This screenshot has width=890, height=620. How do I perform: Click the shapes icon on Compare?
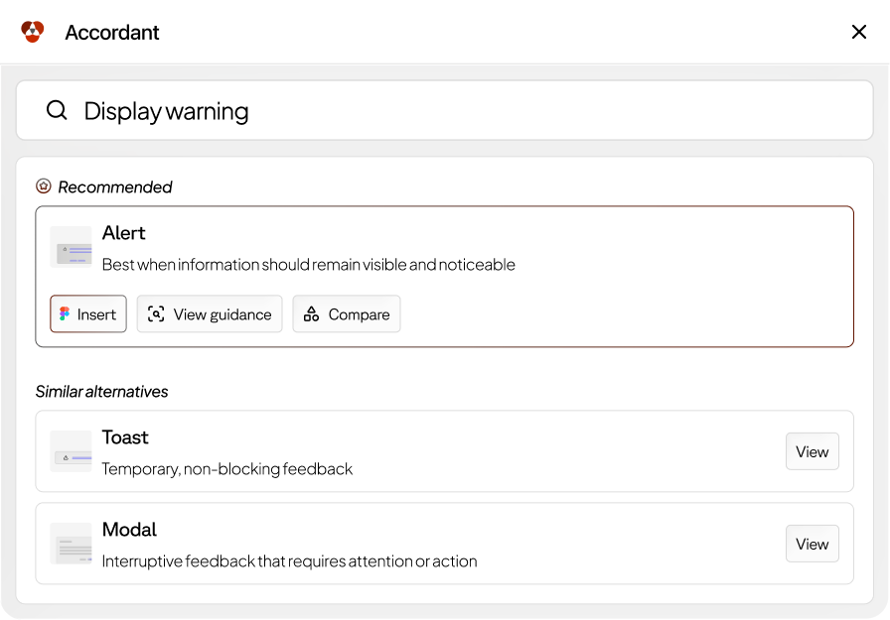[x=311, y=313]
